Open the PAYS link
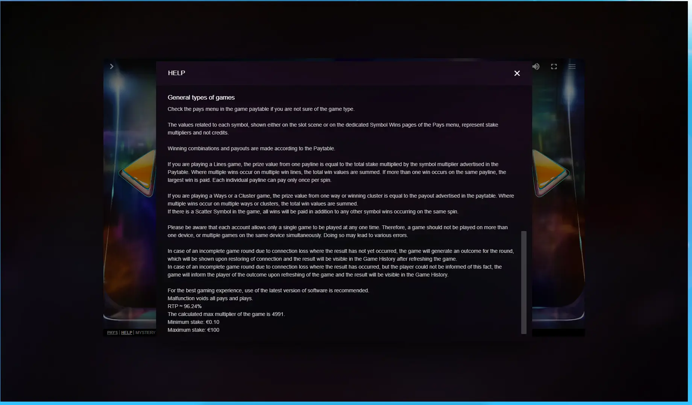 tap(112, 332)
